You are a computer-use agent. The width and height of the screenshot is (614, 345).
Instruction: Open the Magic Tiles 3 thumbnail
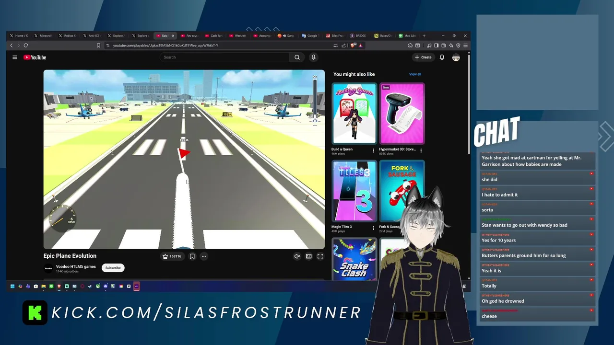pyautogui.click(x=354, y=191)
